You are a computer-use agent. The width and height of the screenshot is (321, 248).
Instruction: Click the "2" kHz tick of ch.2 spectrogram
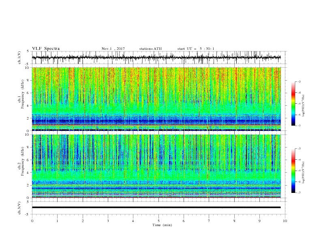(28, 185)
